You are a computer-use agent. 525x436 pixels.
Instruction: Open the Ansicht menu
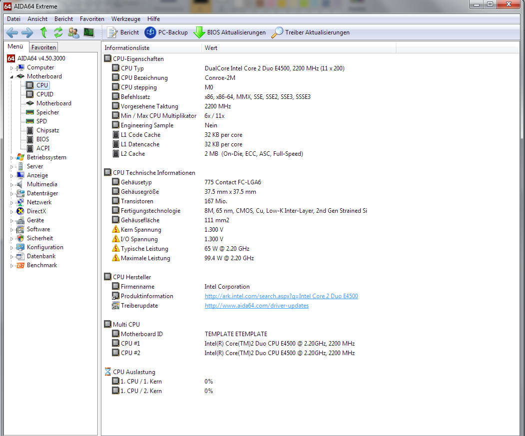coord(37,19)
